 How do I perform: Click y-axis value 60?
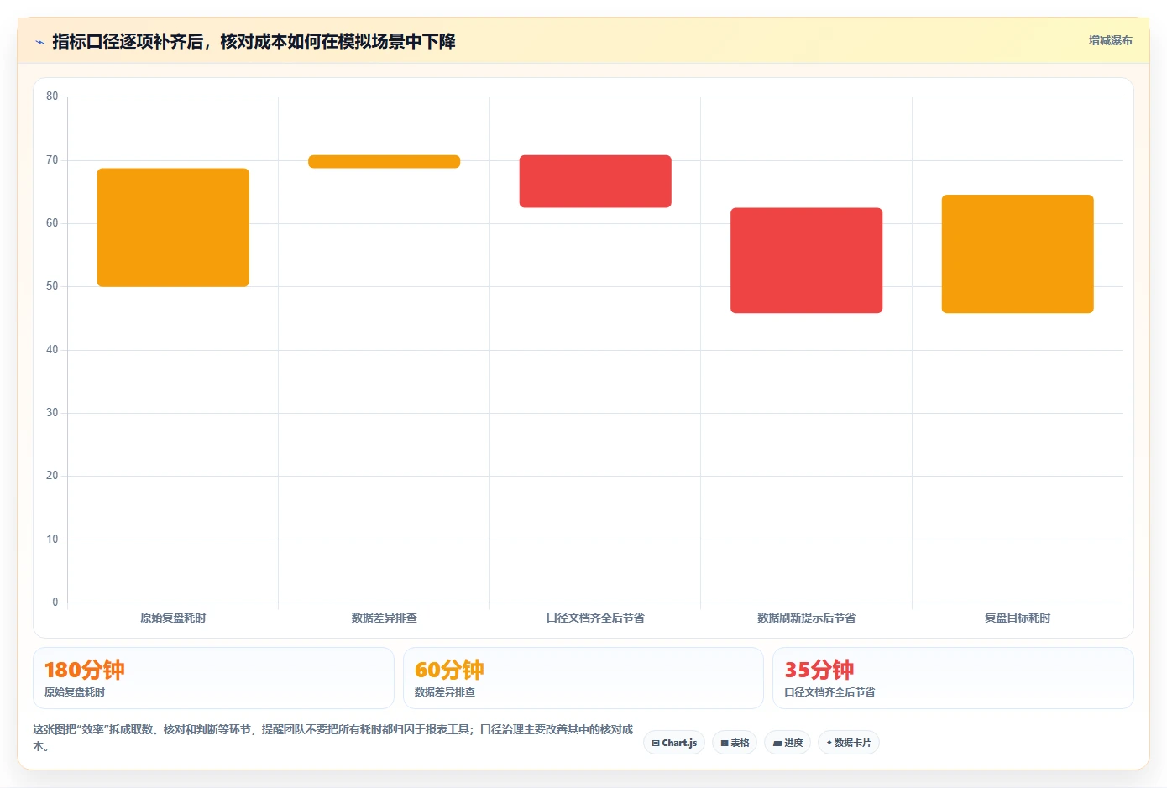pyautogui.click(x=52, y=223)
